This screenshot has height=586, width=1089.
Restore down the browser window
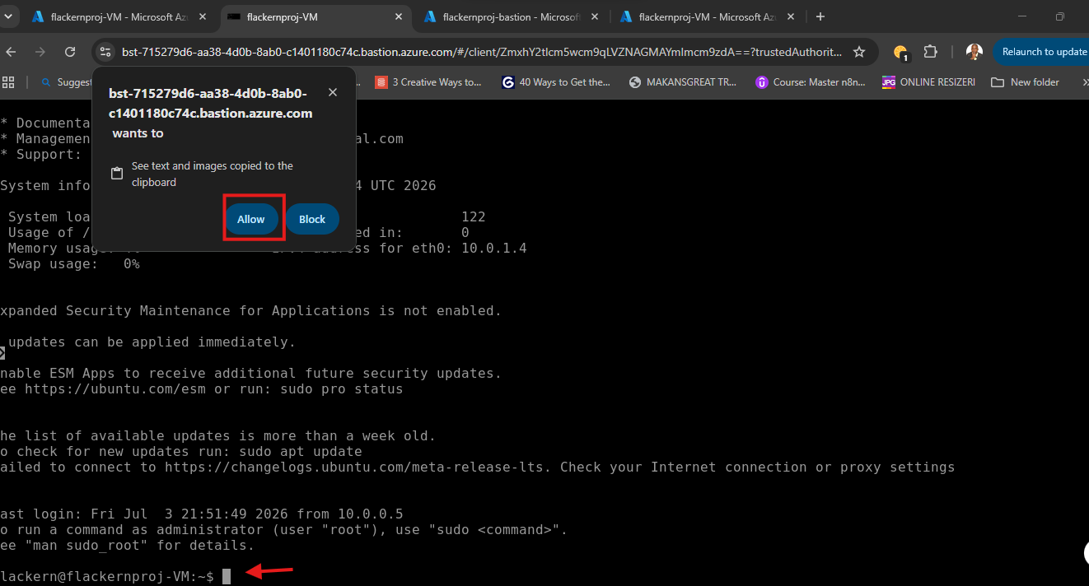tap(1060, 16)
